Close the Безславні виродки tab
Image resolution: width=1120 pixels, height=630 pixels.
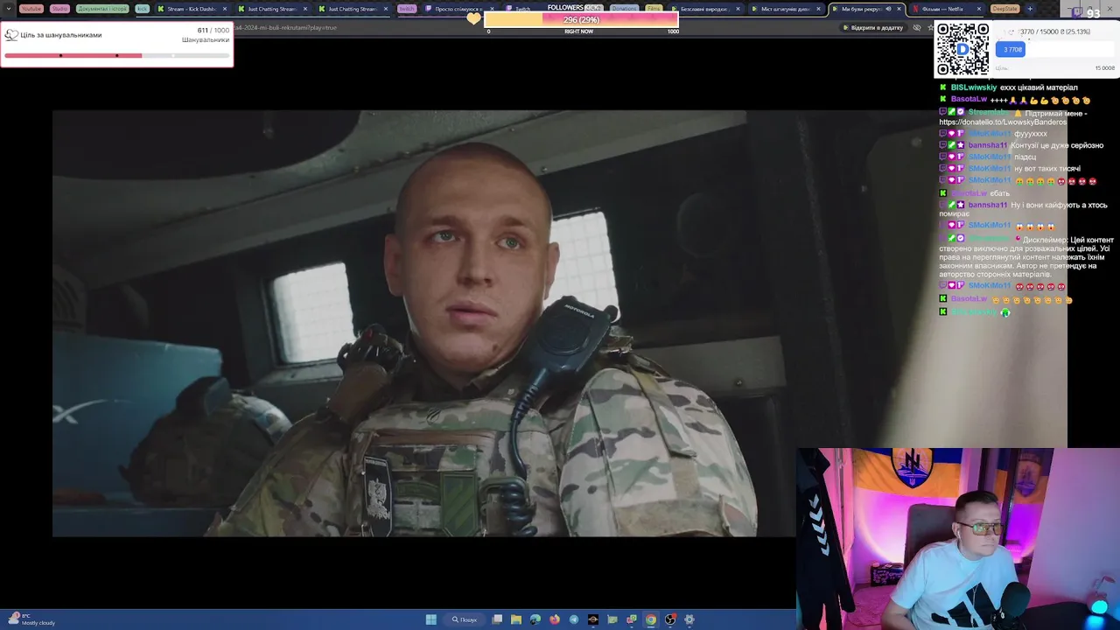(x=738, y=9)
